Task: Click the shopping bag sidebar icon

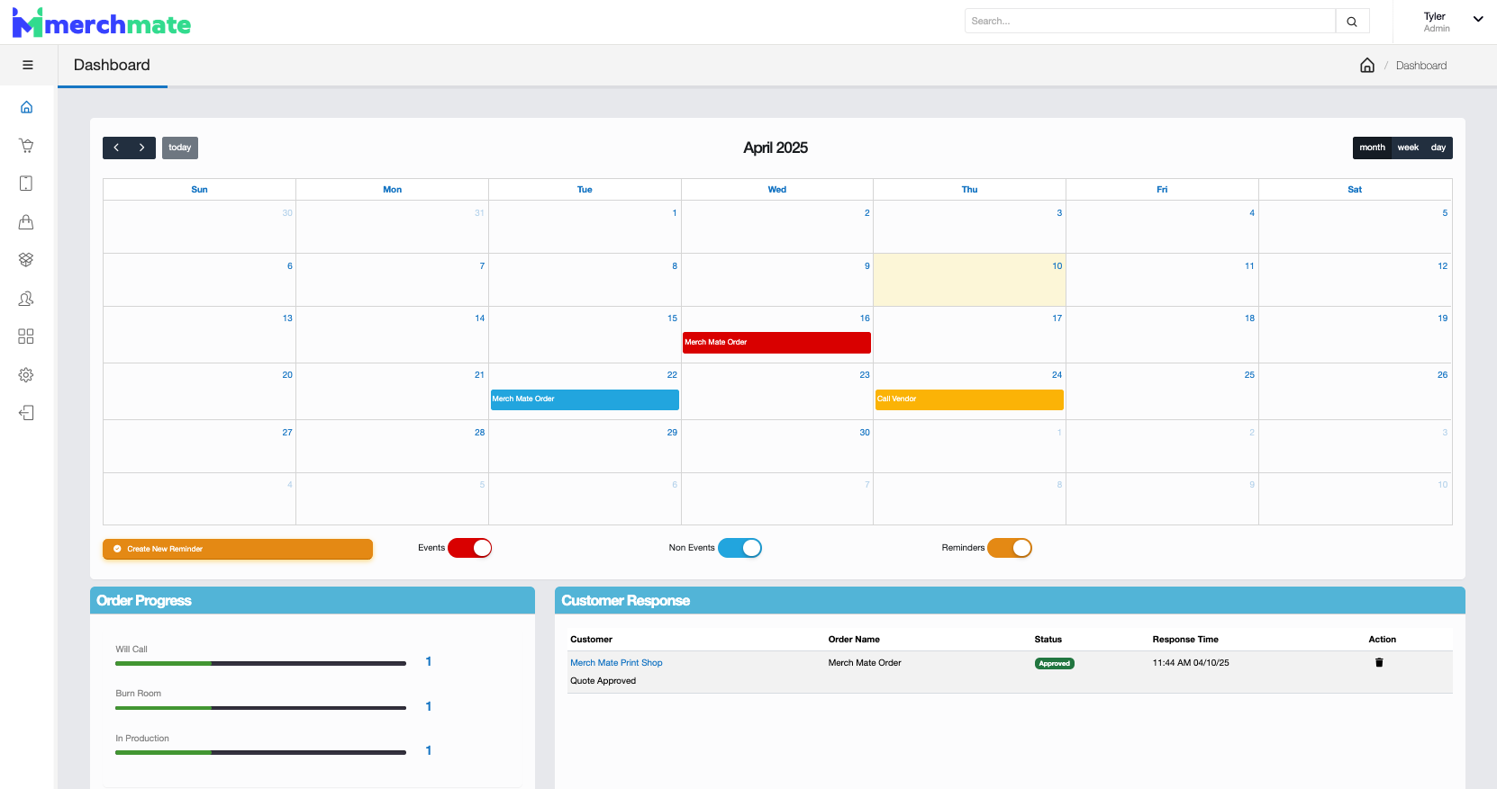Action: tap(26, 222)
